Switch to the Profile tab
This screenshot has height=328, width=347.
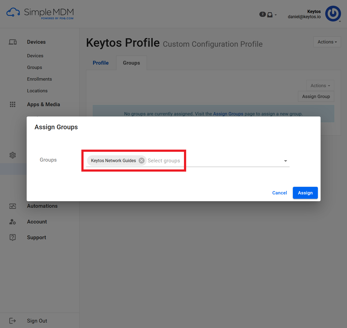(101, 63)
